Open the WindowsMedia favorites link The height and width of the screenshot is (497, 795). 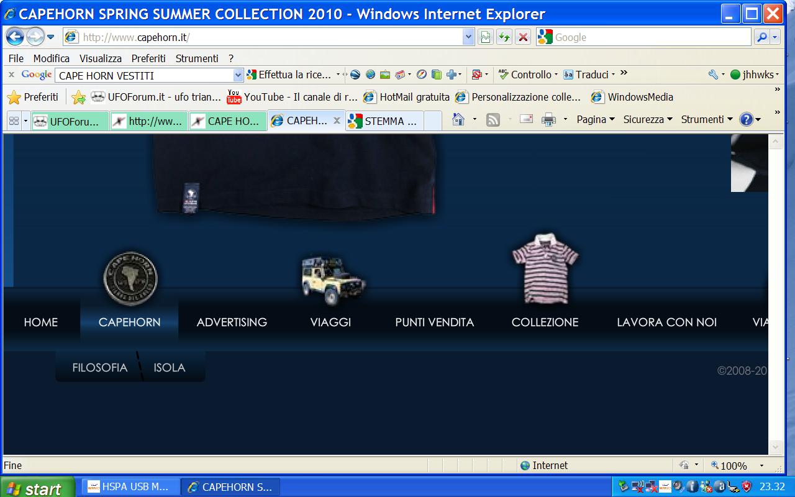click(632, 97)
